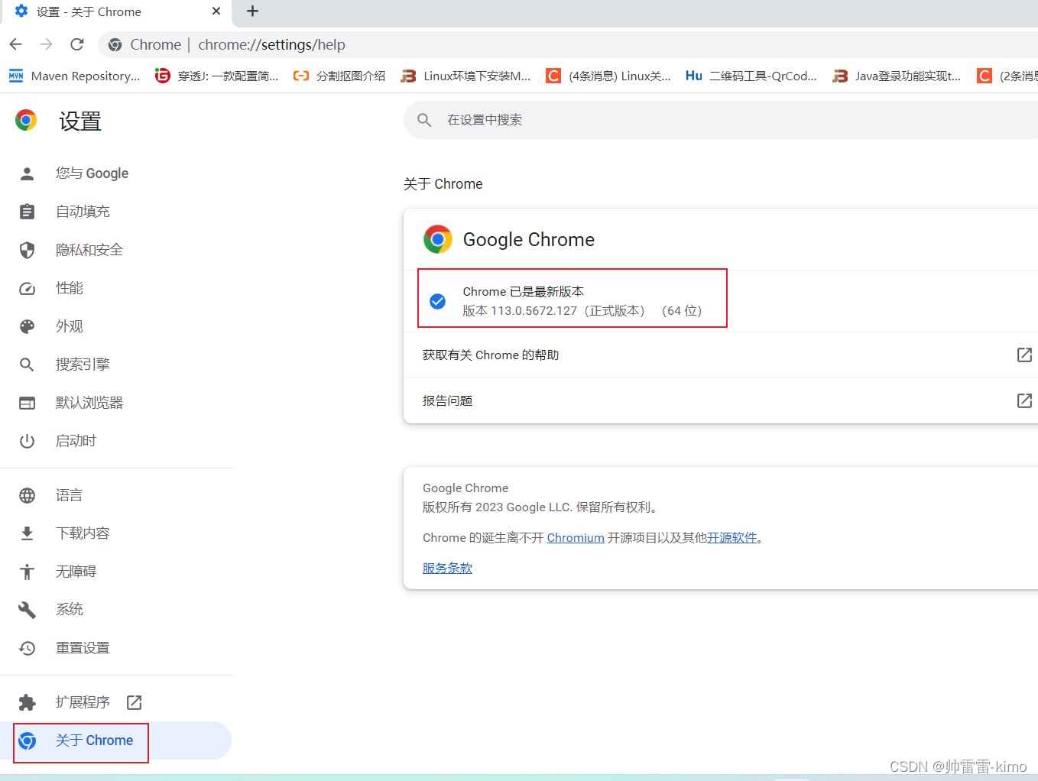Click the address bar URL chrome://settings/help

(271, 45)
